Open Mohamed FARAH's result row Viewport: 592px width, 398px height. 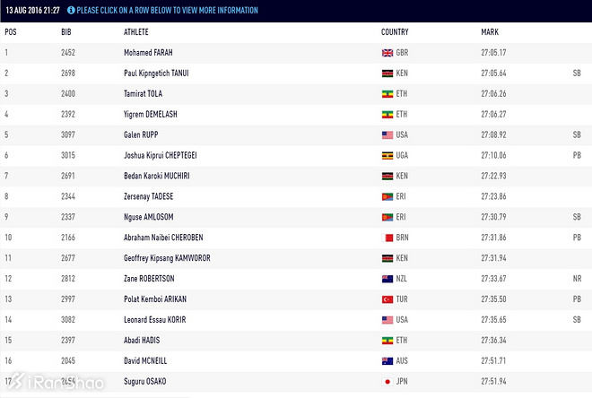[149, 53]
